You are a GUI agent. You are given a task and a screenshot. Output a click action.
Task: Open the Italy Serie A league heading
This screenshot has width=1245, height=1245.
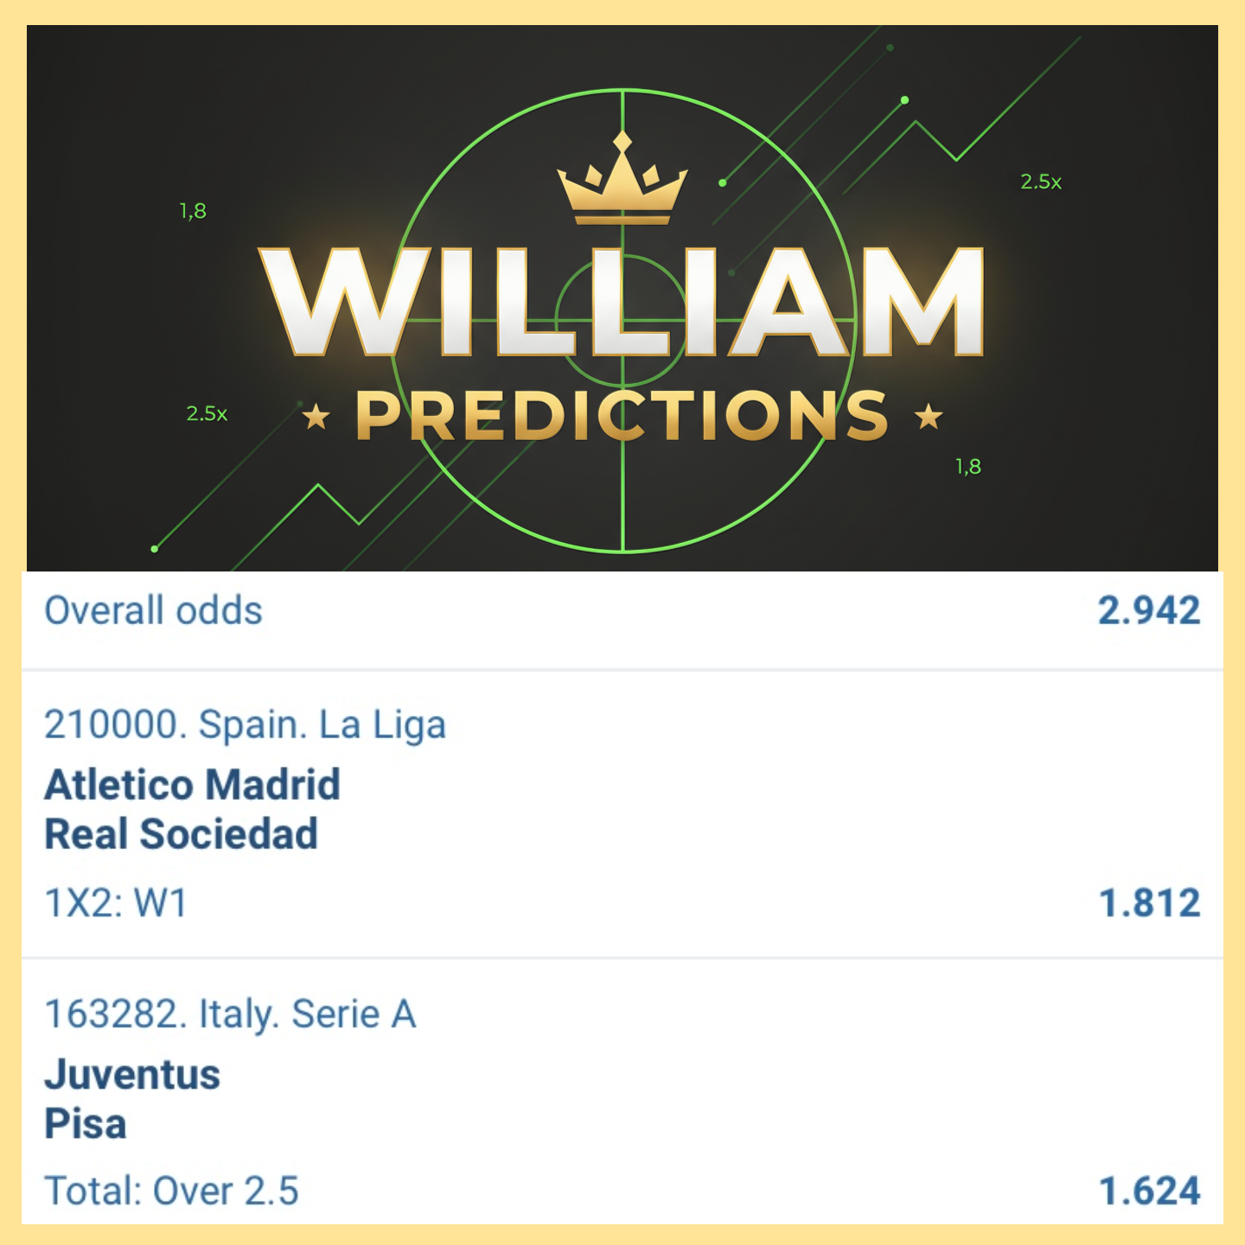coord(230,1014)
